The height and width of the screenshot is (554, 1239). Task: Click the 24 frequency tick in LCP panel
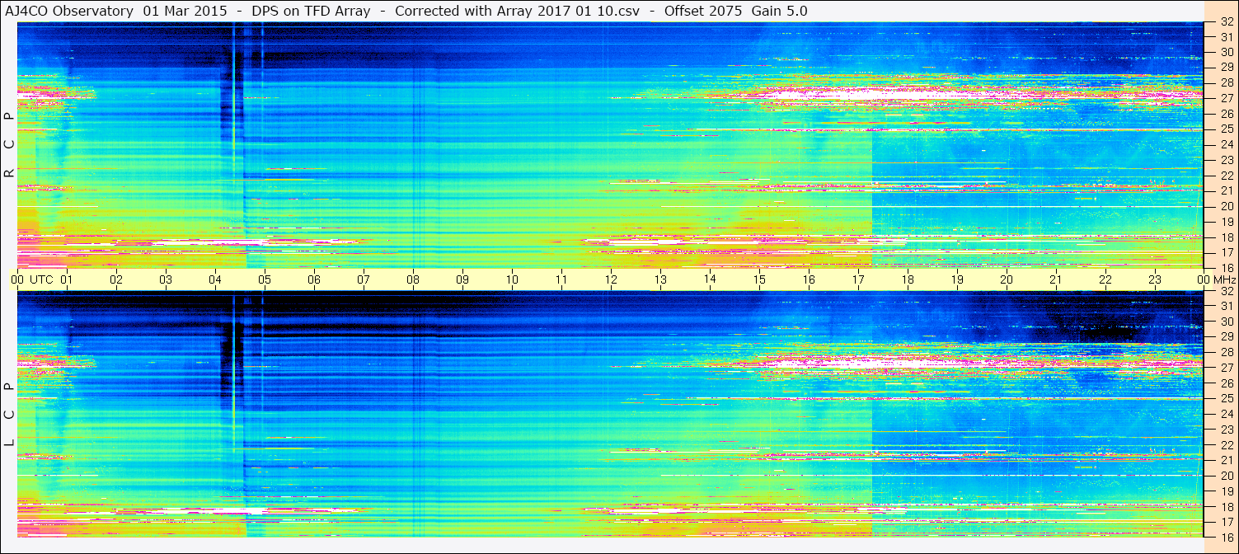(1226, 414)
